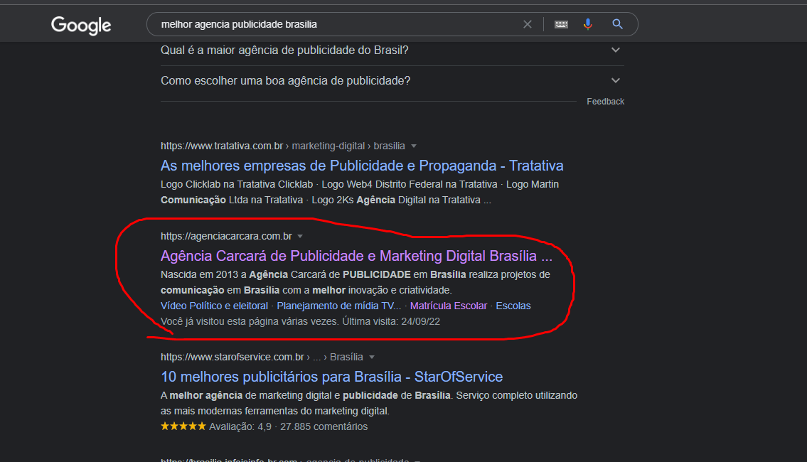This screenshot has height=462, width=807.
Task: Expand 'Como escolher uma boa agência de publicidade?'
Action: tap(392, 81)
